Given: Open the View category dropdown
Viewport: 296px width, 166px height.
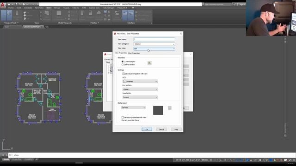Looking at the screenshot, I should 154,44.
